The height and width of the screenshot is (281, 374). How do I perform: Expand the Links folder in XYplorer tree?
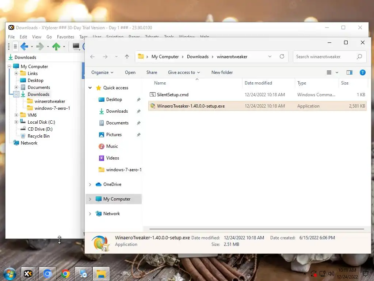pyautogui.click(x=16, y=73)
